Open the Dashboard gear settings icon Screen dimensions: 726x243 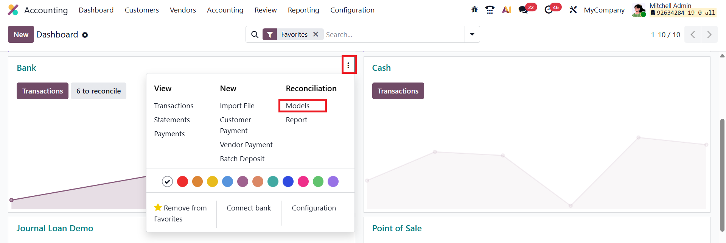(x=85, y=35)
